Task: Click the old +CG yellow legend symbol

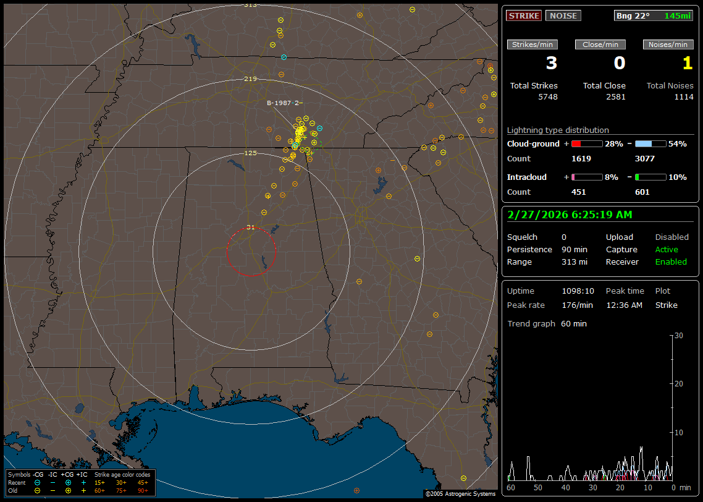Action: 68,490
